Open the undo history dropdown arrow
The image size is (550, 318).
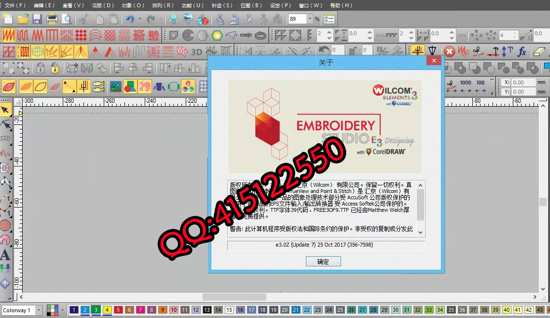pyautogui.click(x=140, y=19)
